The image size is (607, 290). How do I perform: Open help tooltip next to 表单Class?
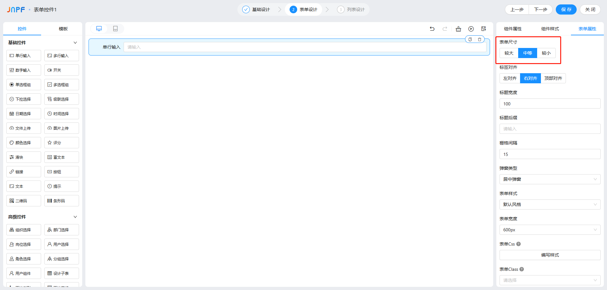tap(522, 269)
